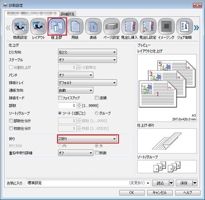Open the 用紙 paper icon
The width and height of the screenshot is (205, 200).
75,29
